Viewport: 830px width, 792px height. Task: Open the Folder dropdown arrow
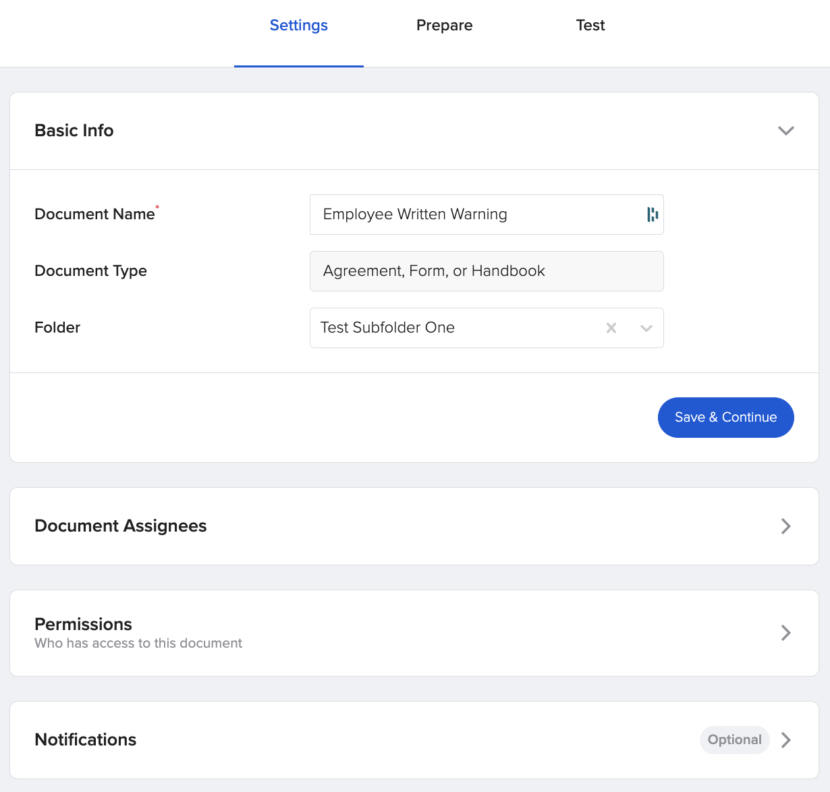pos(646,328)
